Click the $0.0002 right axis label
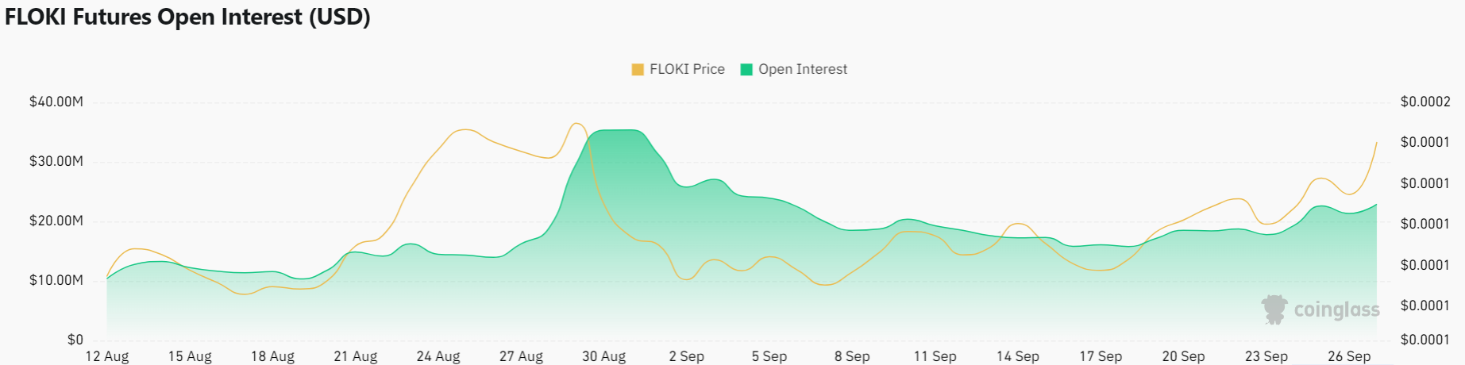 [x=1425, y=102]
